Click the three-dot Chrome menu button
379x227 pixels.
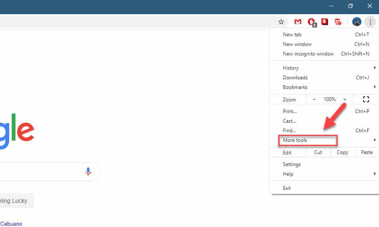(x=370, y=22)
